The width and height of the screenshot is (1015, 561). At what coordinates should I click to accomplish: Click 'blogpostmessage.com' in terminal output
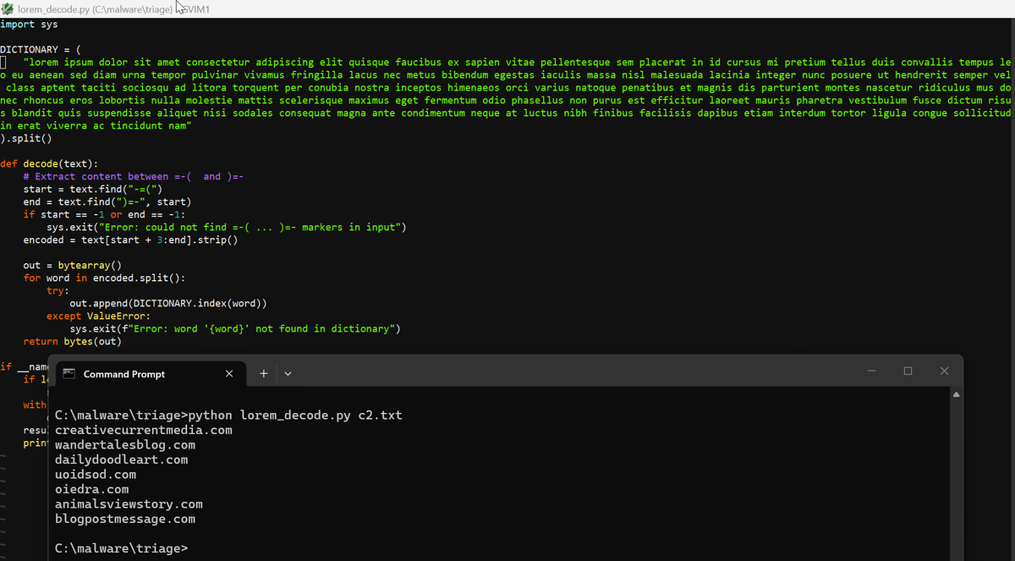coord(125,519)
